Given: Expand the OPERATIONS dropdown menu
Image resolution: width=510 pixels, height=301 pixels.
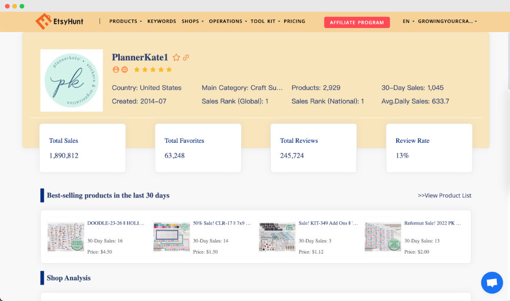Looking at the screenshot, I should pyautogui.click(x=228, y=21).
